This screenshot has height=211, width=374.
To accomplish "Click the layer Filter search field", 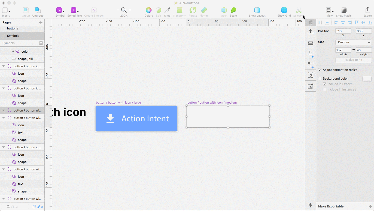I will 15,207.
